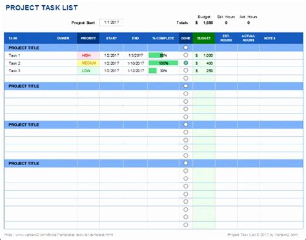Open the vertex42.com template URL in the footer

coord(59,235)
